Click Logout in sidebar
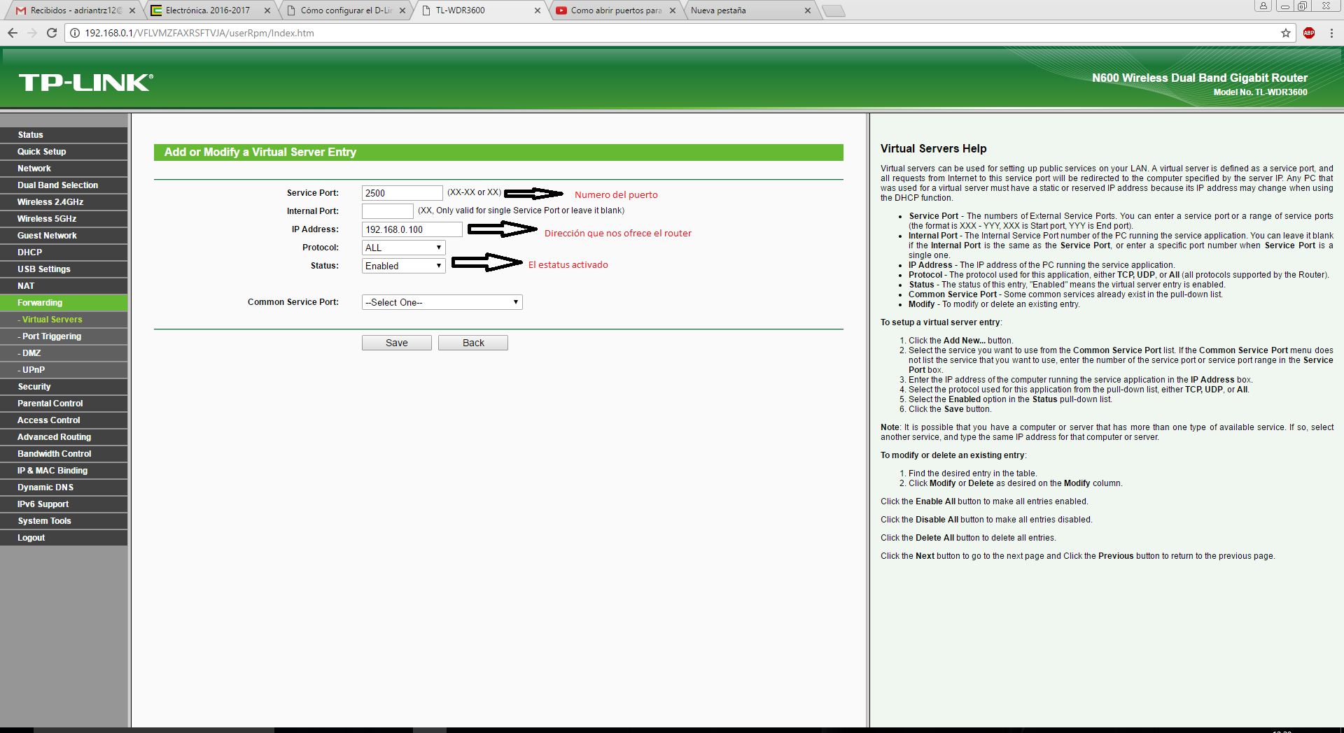The width and height of the screenshot is (1344, 733). coord(64,538)
